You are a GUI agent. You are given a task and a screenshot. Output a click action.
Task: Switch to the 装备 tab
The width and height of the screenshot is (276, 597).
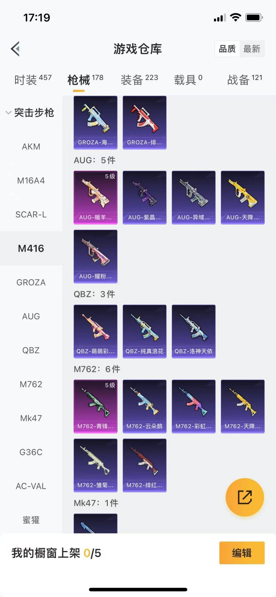139,80
